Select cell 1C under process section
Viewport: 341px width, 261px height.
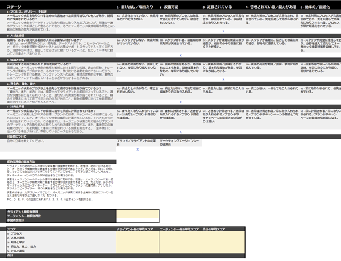pos(223,19)
